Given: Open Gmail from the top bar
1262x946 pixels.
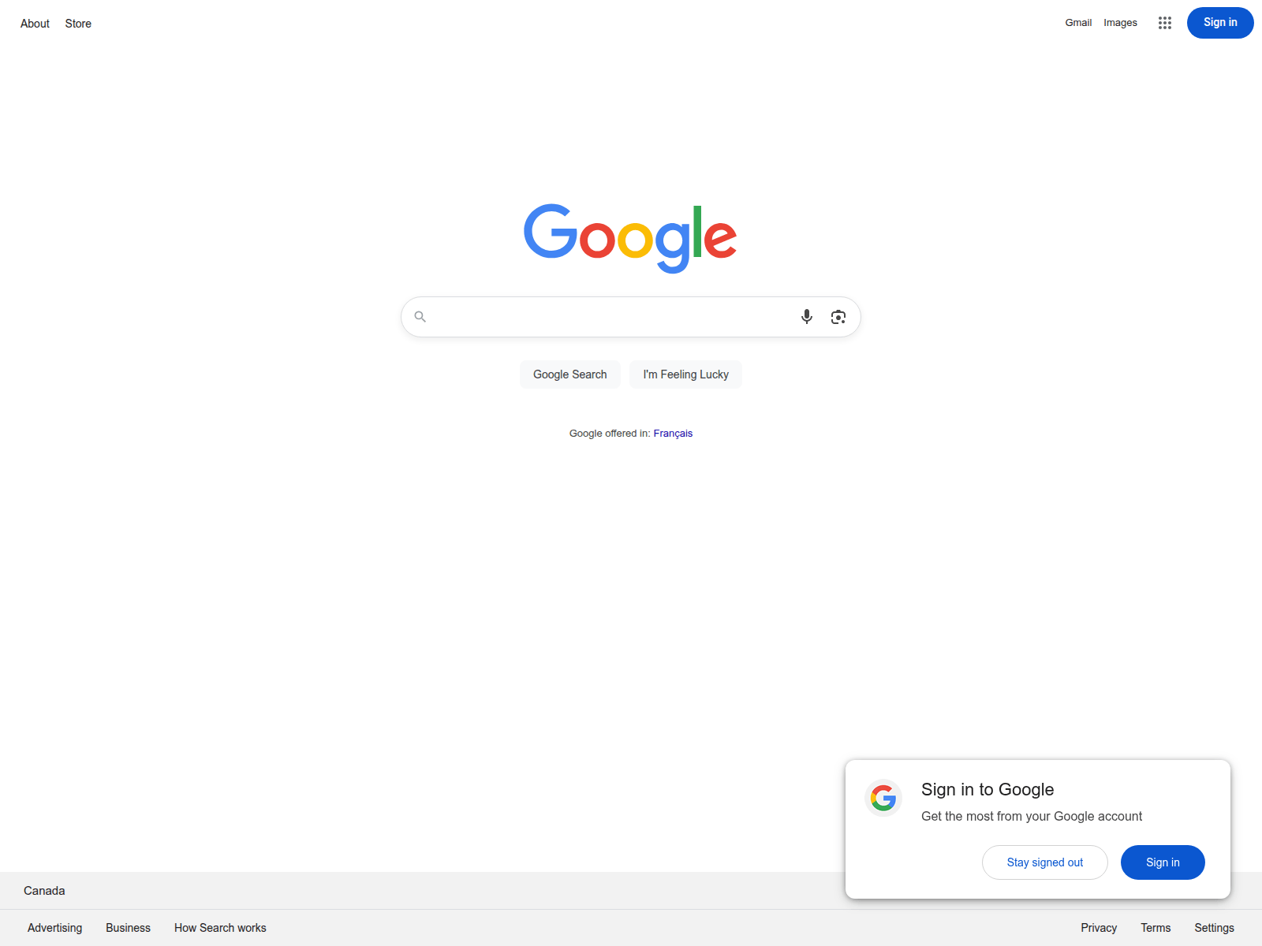Looking at the screenshot, I should point(1078,23).
